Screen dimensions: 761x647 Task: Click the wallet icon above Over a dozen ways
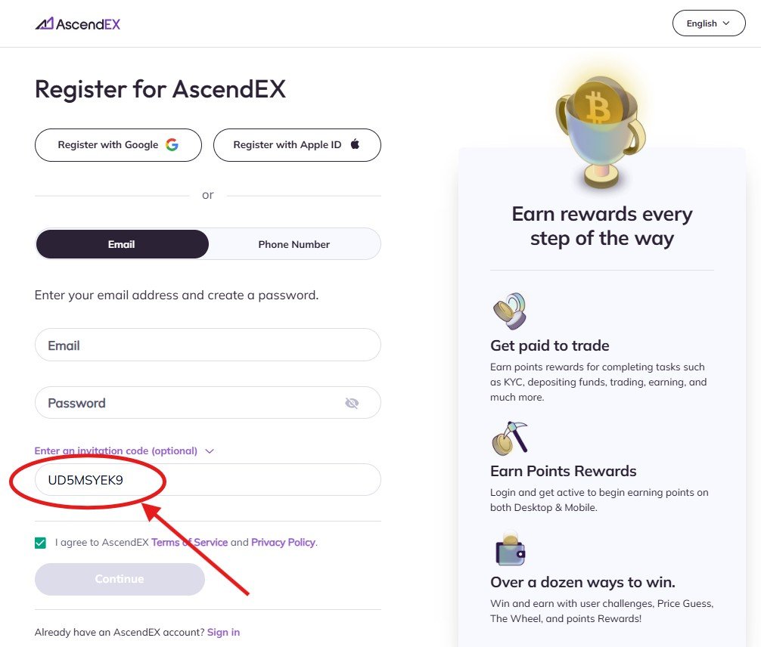(x=510, y=549)
